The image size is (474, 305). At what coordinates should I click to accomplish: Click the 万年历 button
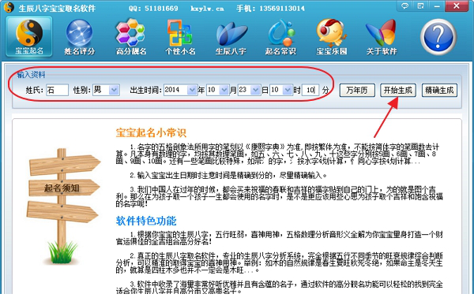pos(357,90)
